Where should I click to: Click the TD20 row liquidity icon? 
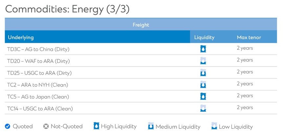(x=203, y=61)
